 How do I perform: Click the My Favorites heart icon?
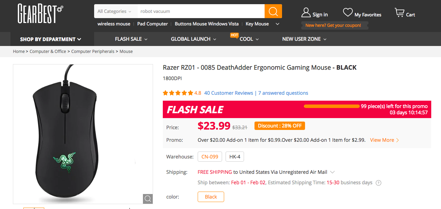pyautogui.click(x=348, y=13)
